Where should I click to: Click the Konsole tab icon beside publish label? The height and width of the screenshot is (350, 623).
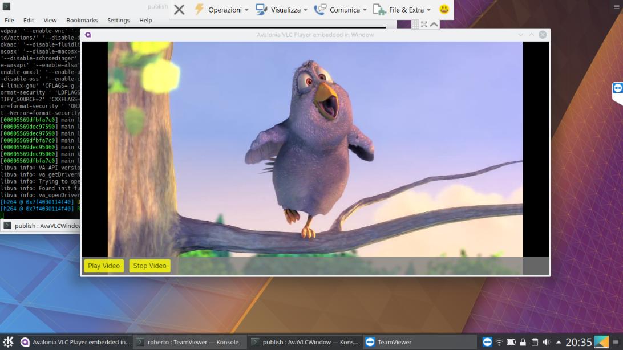(x=7, y=226)
